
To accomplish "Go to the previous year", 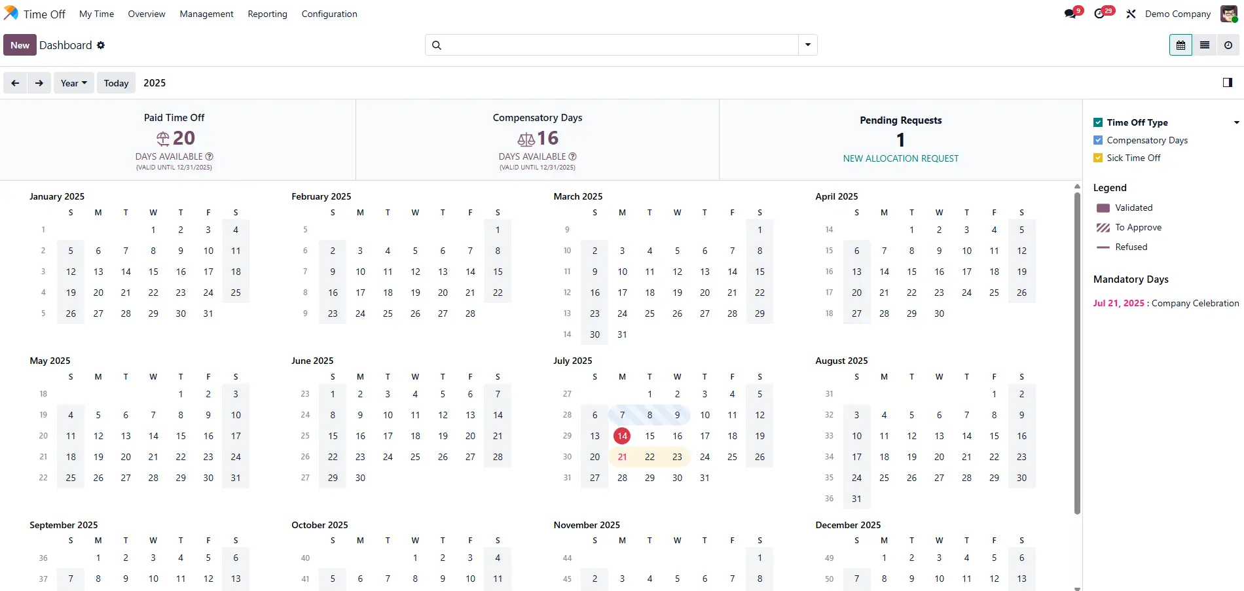I will 15,83.
